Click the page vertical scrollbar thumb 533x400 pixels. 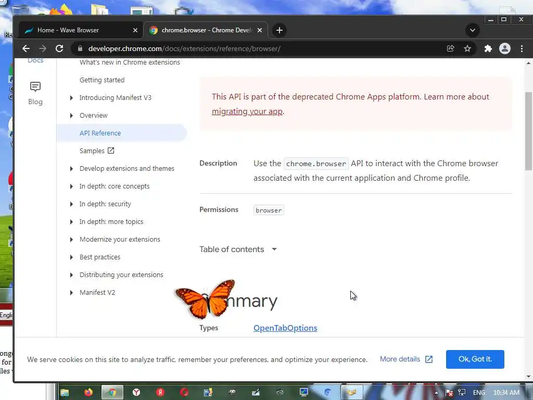coord(529,131)
